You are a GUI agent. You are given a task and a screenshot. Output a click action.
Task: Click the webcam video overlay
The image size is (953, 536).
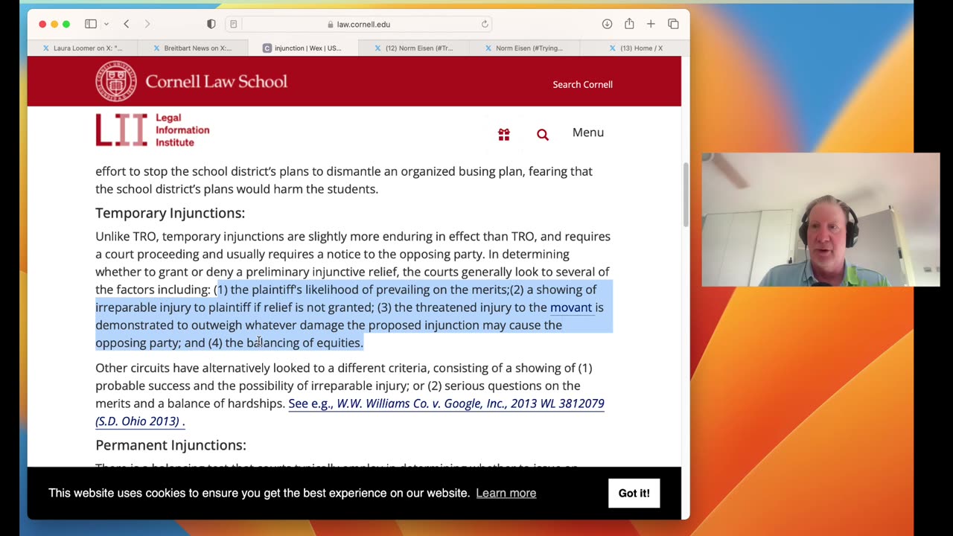tap(820, 220)
